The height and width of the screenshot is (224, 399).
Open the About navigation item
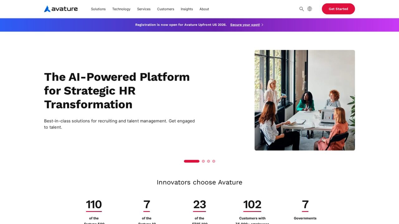(x=204, y=9)
